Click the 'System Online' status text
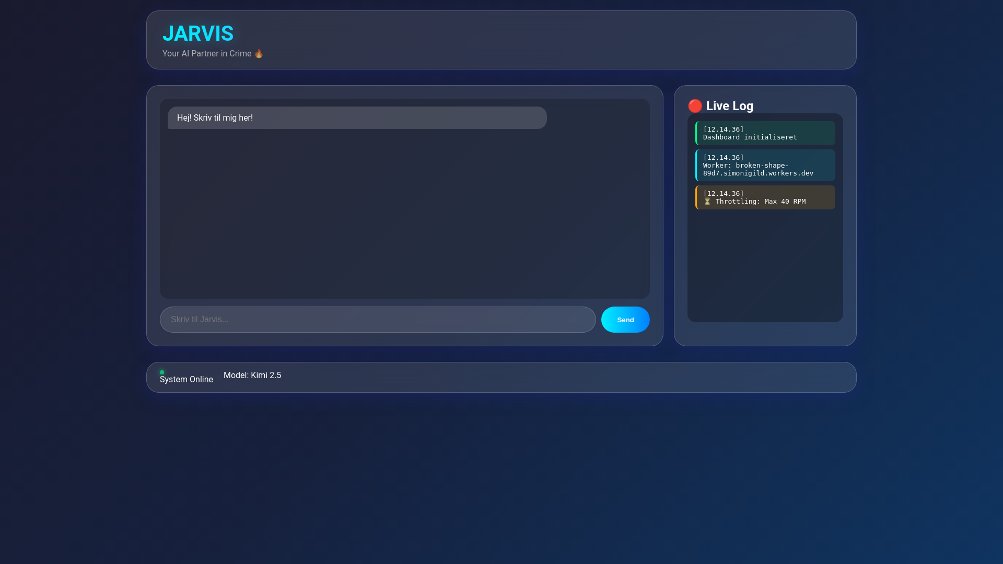 [x=186, y=380]
